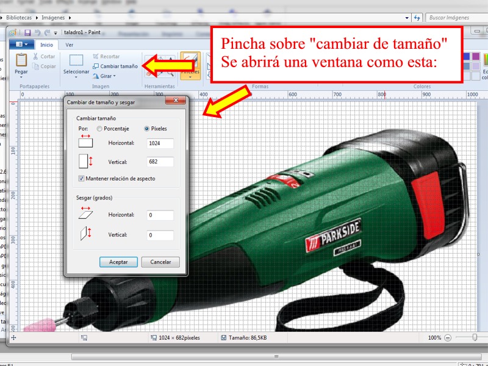Click the save icon in title bar
The width and height of the screenshot is (488, 366).
(x=27, y=32)
